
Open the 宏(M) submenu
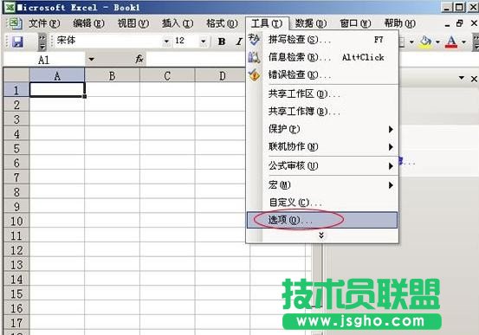tap(322, 185)
